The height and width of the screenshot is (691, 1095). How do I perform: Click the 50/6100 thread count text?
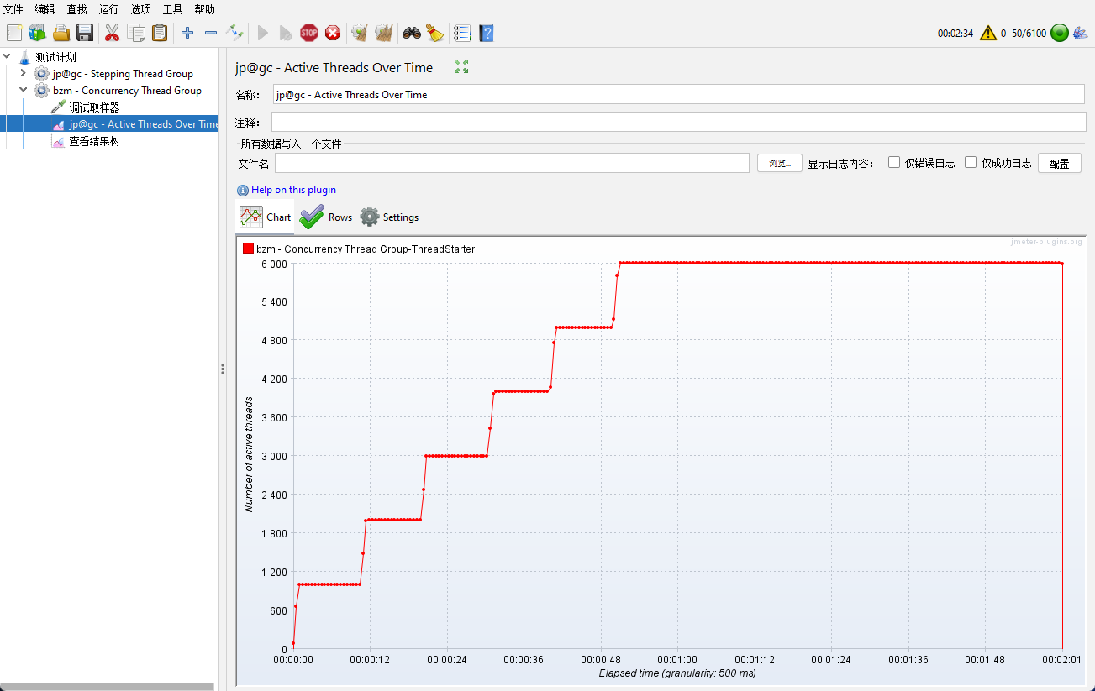click(x=1029, y=34)
